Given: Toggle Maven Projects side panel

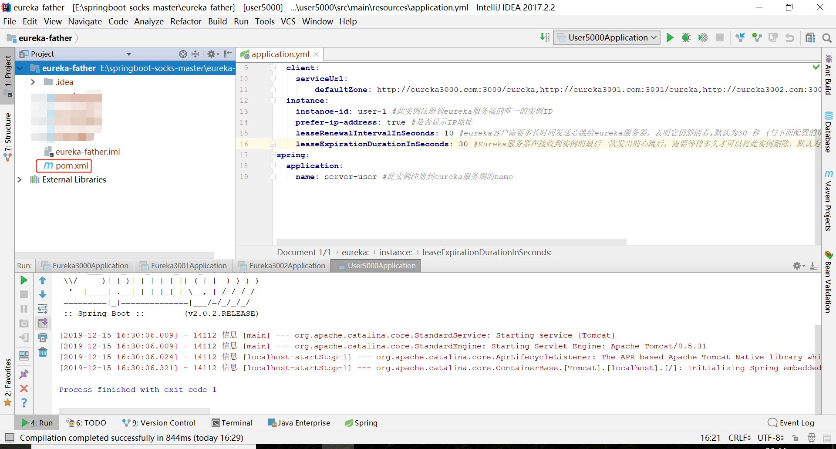Looking at the screenshot, I should pos(829,201).
